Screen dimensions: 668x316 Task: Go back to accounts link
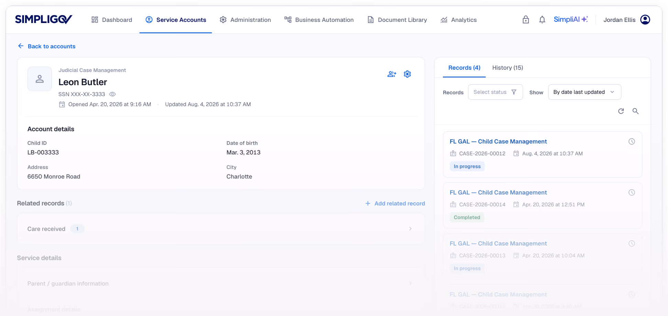coord(52,46)
